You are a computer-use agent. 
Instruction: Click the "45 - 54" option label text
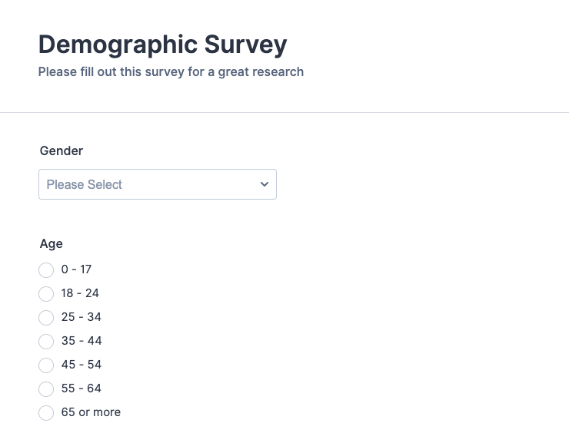[x=82, y=365]
